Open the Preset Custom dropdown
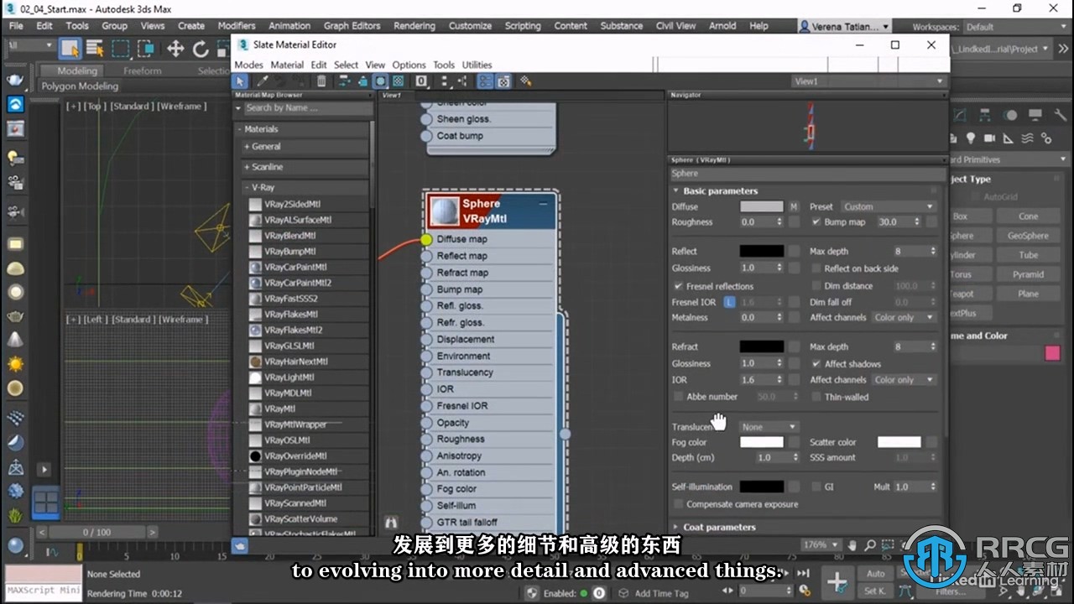Screen dimensions: 1074x604 coord(888,206)
